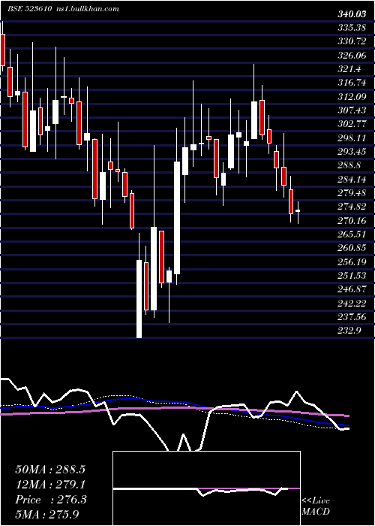Select the 330.72 price axis label
The image size is (375, 526).
(x=350, y=41)
